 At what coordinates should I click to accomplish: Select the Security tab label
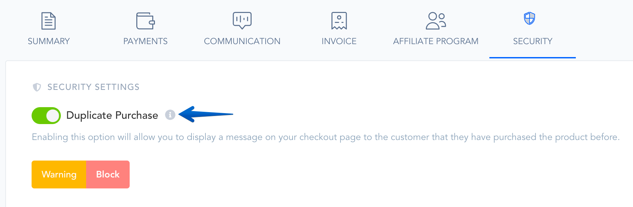532,41
